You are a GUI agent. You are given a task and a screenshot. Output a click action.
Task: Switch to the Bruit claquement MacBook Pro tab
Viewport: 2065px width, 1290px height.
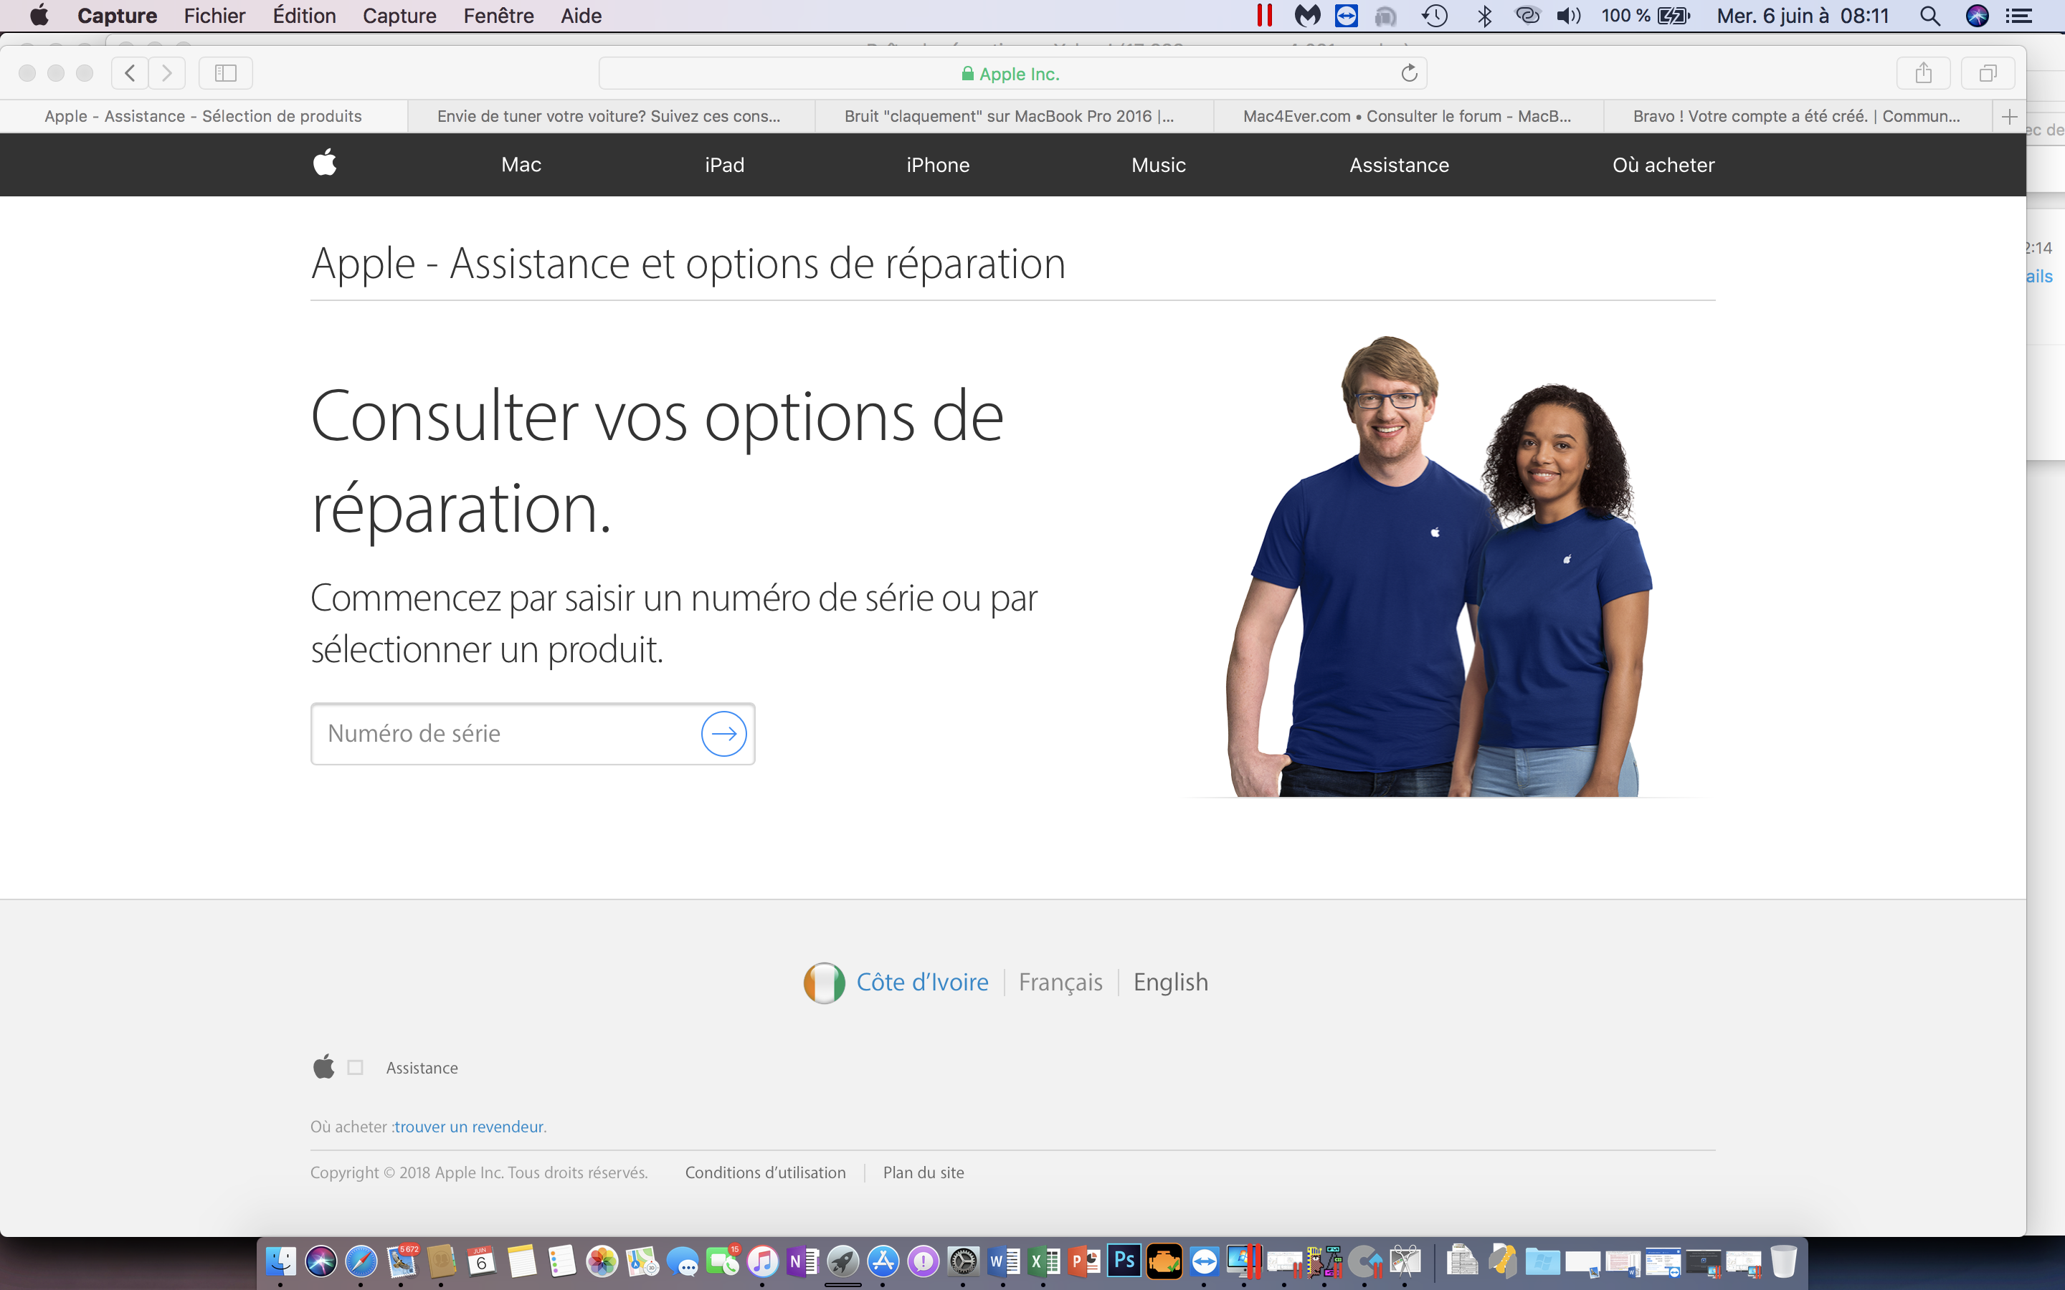(x=1009, y=117)
